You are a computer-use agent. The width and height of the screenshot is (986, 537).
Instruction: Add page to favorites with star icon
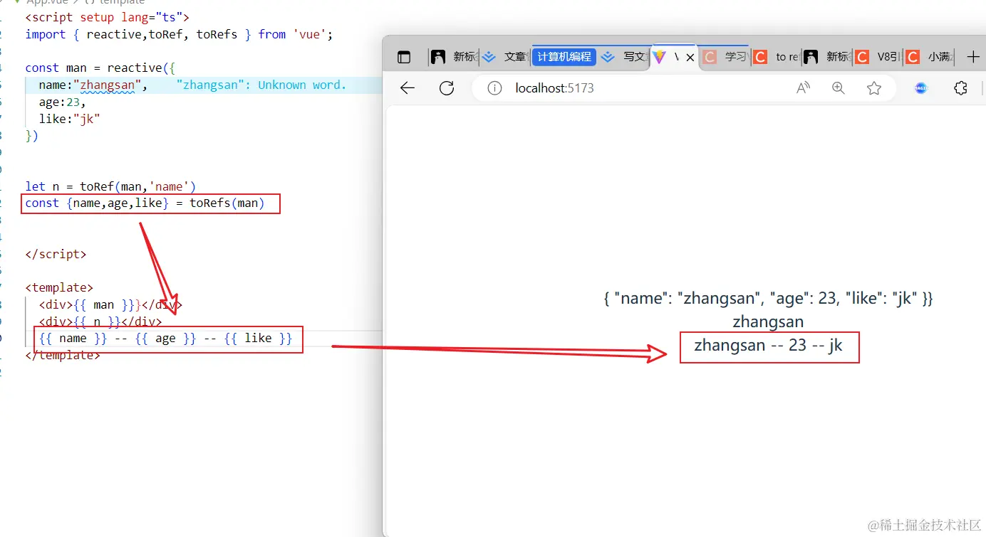tap(874, 88)
